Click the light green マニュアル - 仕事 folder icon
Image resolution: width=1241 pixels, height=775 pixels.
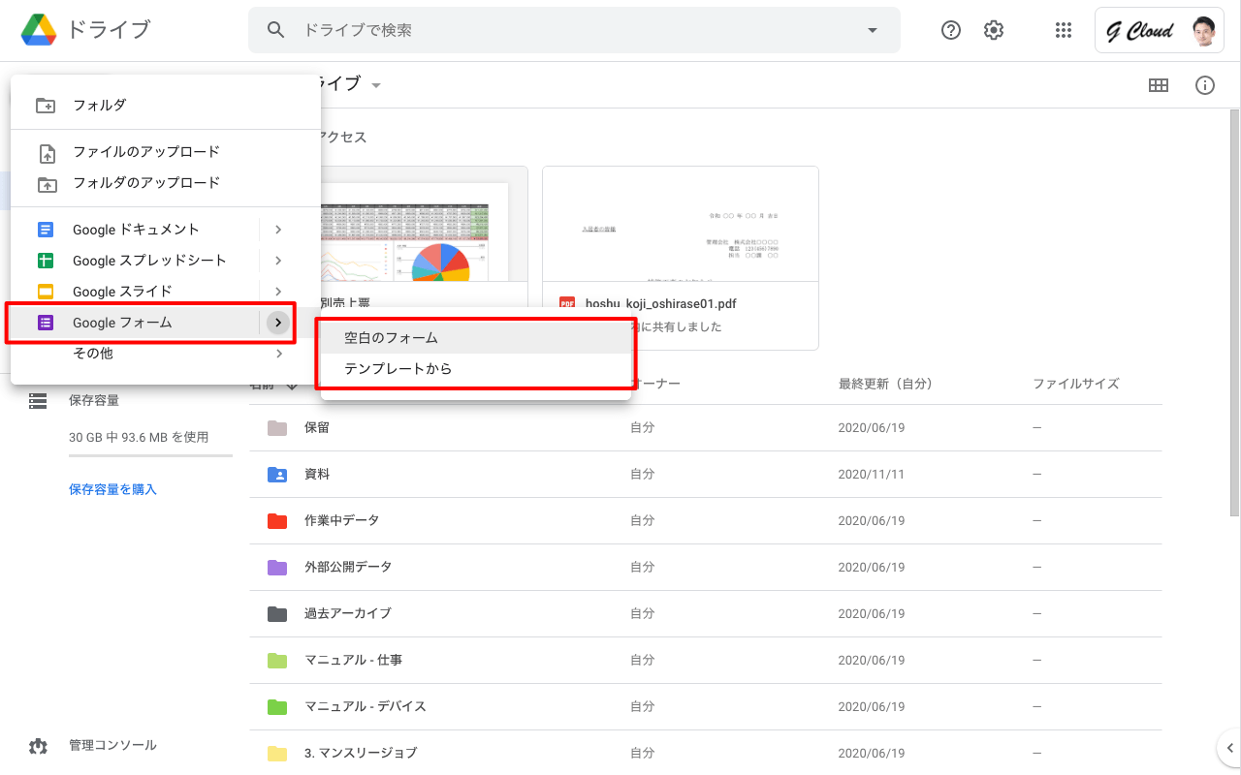[277, 660]
